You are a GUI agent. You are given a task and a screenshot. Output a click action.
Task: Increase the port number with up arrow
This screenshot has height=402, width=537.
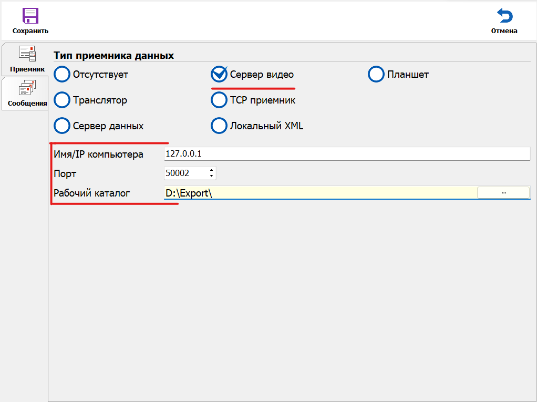point(211,170)
